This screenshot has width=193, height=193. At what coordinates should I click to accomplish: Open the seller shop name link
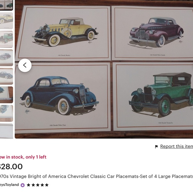tap(9, 185)
